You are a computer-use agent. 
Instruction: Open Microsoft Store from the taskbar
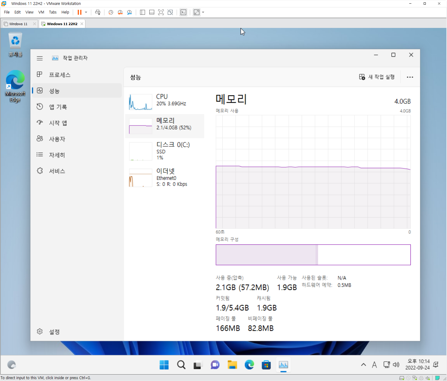click(266, 365)
